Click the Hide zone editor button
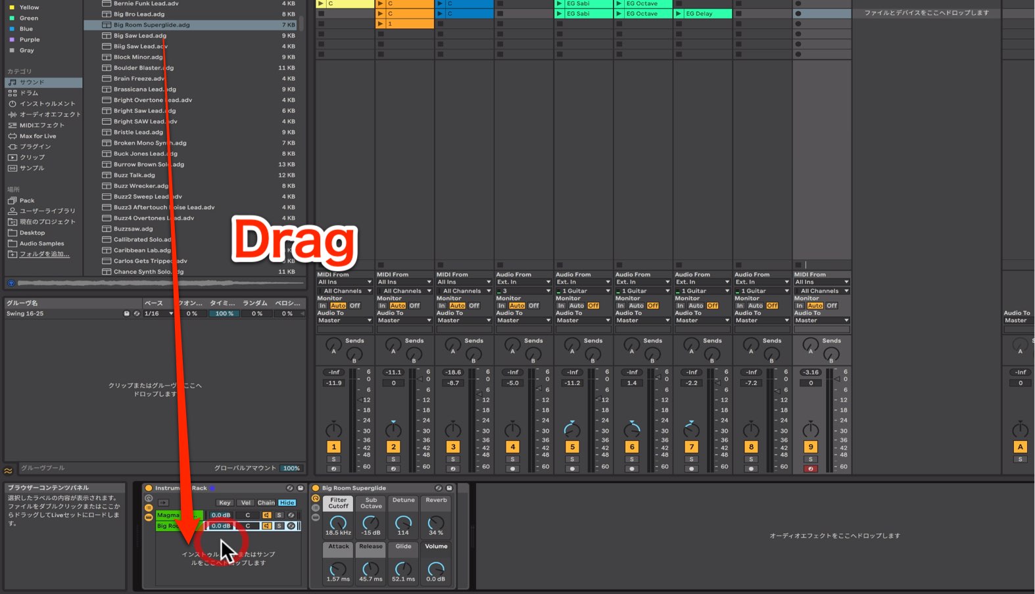The height and width of the screenshot is (594, 1035). pos(287,503)
